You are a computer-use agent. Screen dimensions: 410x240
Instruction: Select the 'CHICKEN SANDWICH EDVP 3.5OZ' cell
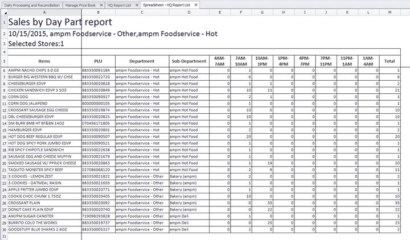pos(44,90)
